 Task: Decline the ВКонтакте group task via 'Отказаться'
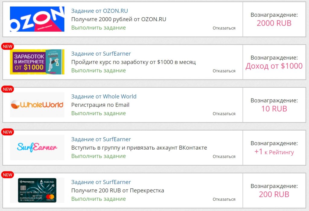(224, 157)
